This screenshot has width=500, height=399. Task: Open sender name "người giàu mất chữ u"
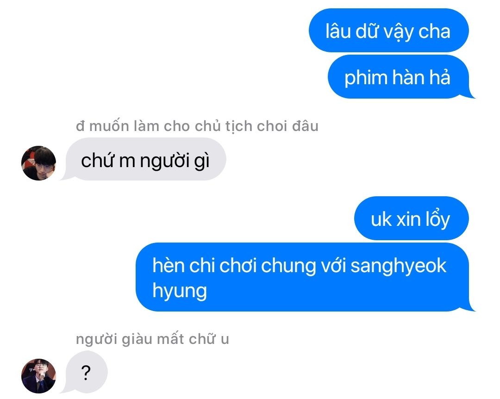[152, 339]
